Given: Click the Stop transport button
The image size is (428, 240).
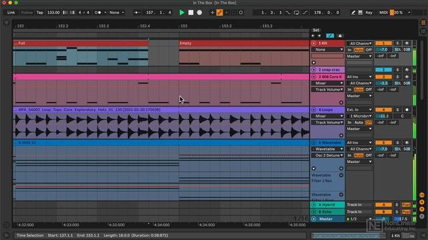Looking at the screenshot, I should 191,13.
